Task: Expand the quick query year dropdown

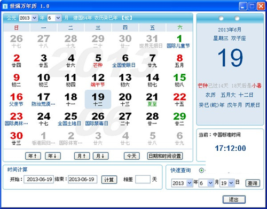Action: [x=190, y=183]
